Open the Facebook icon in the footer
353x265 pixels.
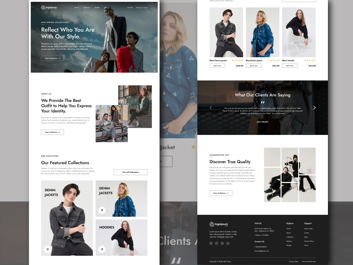(228, 243)
